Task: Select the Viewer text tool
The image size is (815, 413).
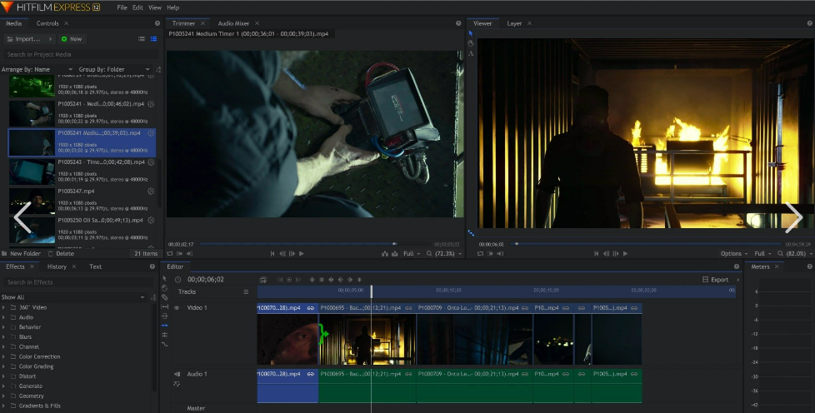Action: (x=471, y=53)
